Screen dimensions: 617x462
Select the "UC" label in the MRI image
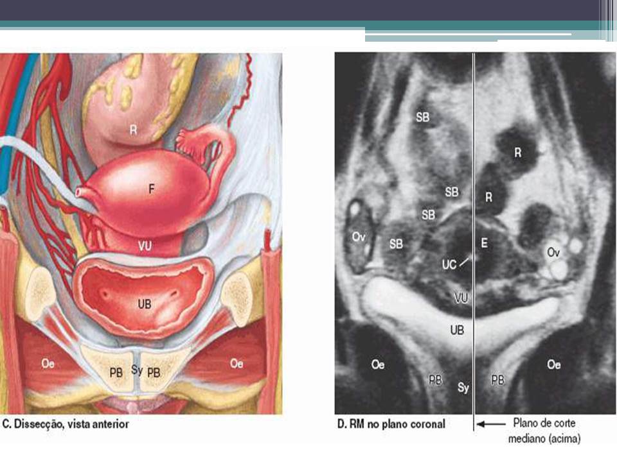click(449, 265)
